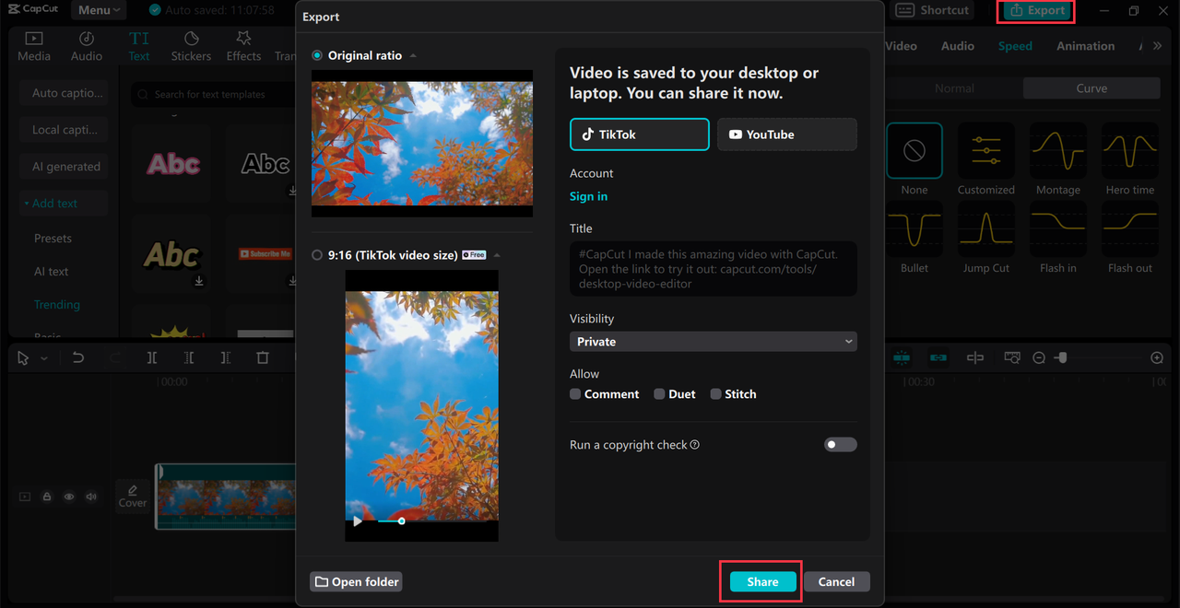This screenshot has height=608, width=1180.
Task: Click the preview axis icon left of zoom-out
Action: 1012,357
